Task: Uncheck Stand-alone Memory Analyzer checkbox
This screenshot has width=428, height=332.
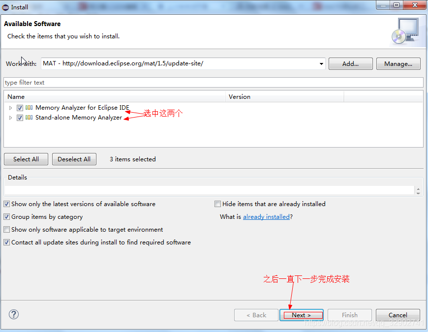Action: [20, 118]
